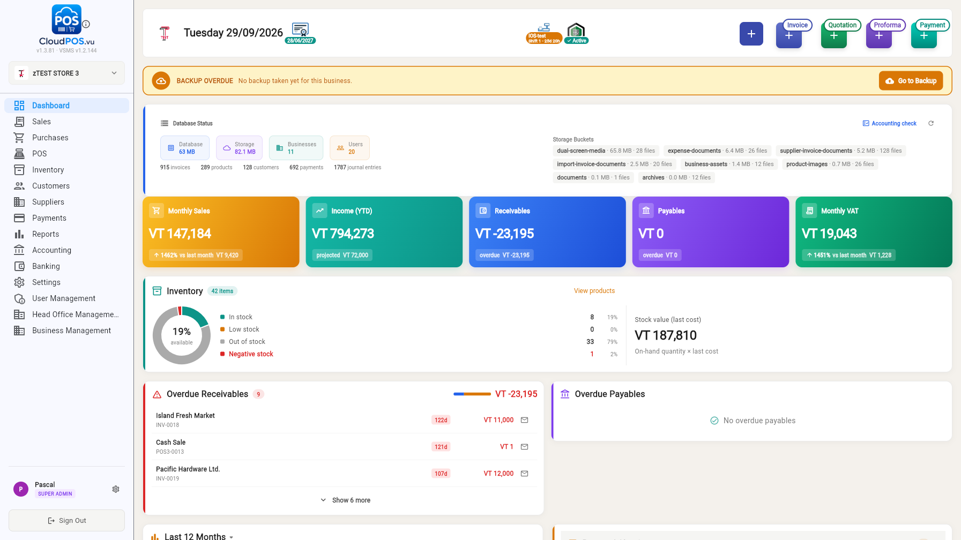This screenshot has width=961, height=540.
Task: Click the overdue receivables aging progress bar
Action: click(472, 394)
